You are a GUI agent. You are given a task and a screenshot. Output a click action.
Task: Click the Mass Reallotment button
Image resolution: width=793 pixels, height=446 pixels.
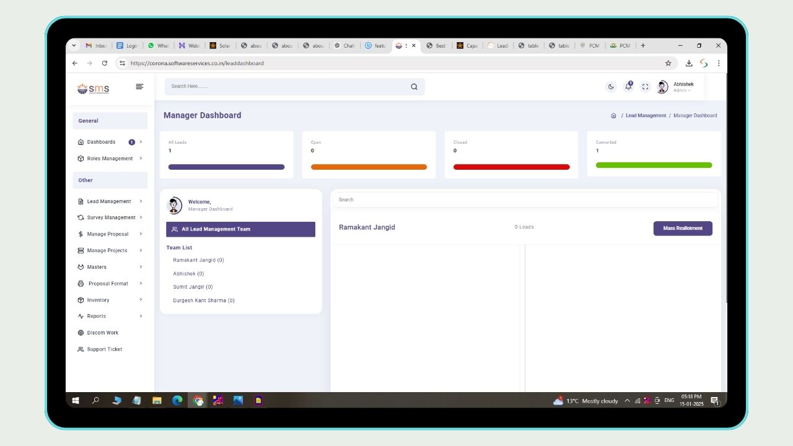683,228
